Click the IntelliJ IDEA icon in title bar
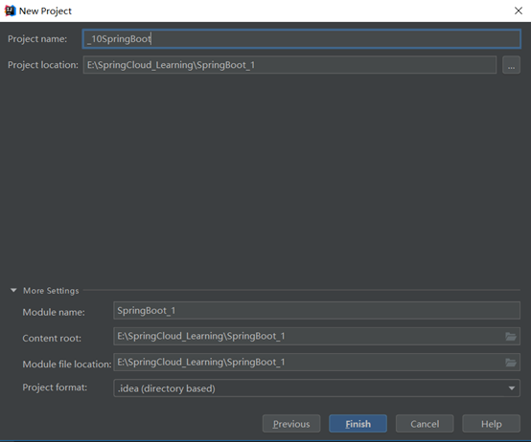 (x=11, y=11)
